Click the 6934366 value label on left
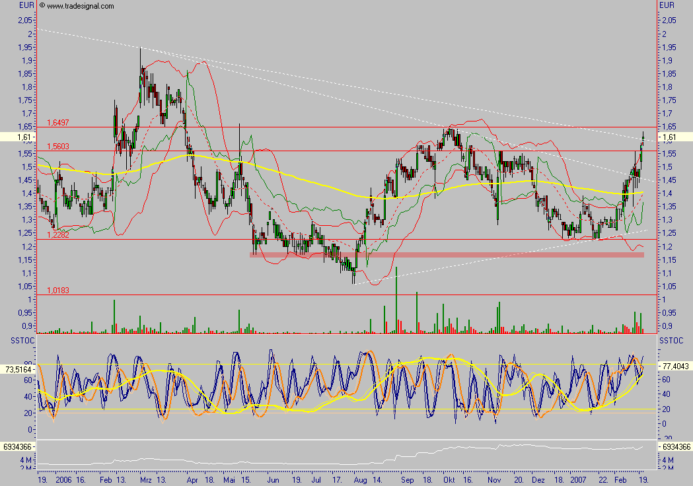The image size is (693, 486). (17, 448)
